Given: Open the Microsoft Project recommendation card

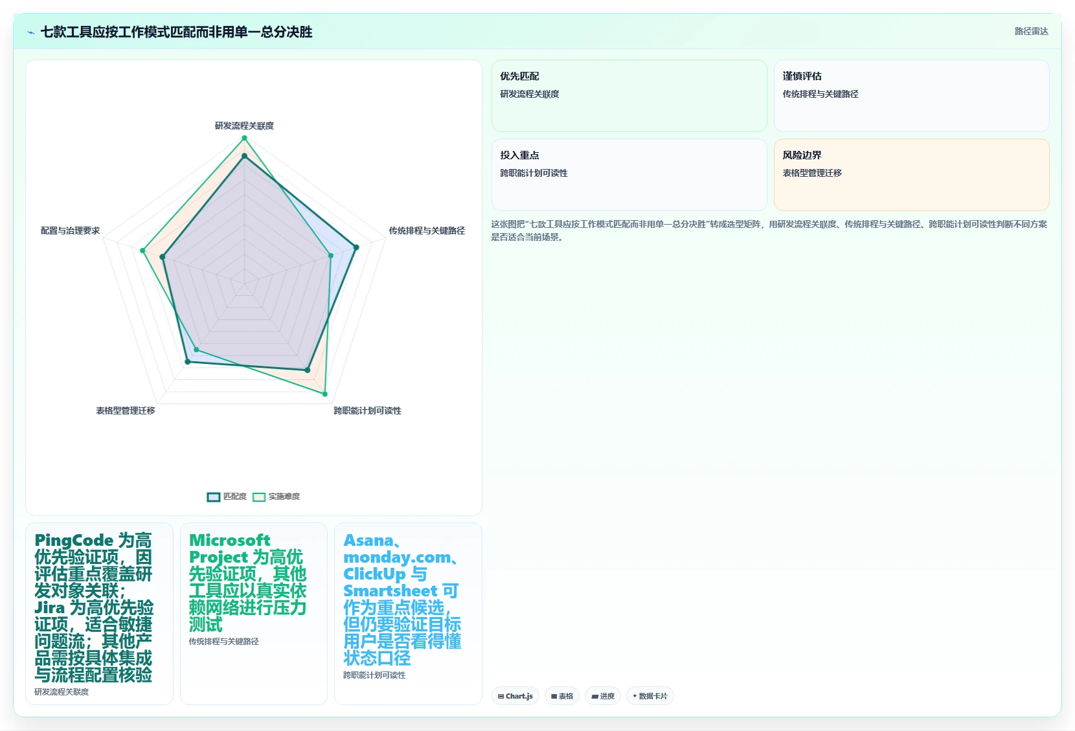Looking at the screenshot, I should 254,614.
